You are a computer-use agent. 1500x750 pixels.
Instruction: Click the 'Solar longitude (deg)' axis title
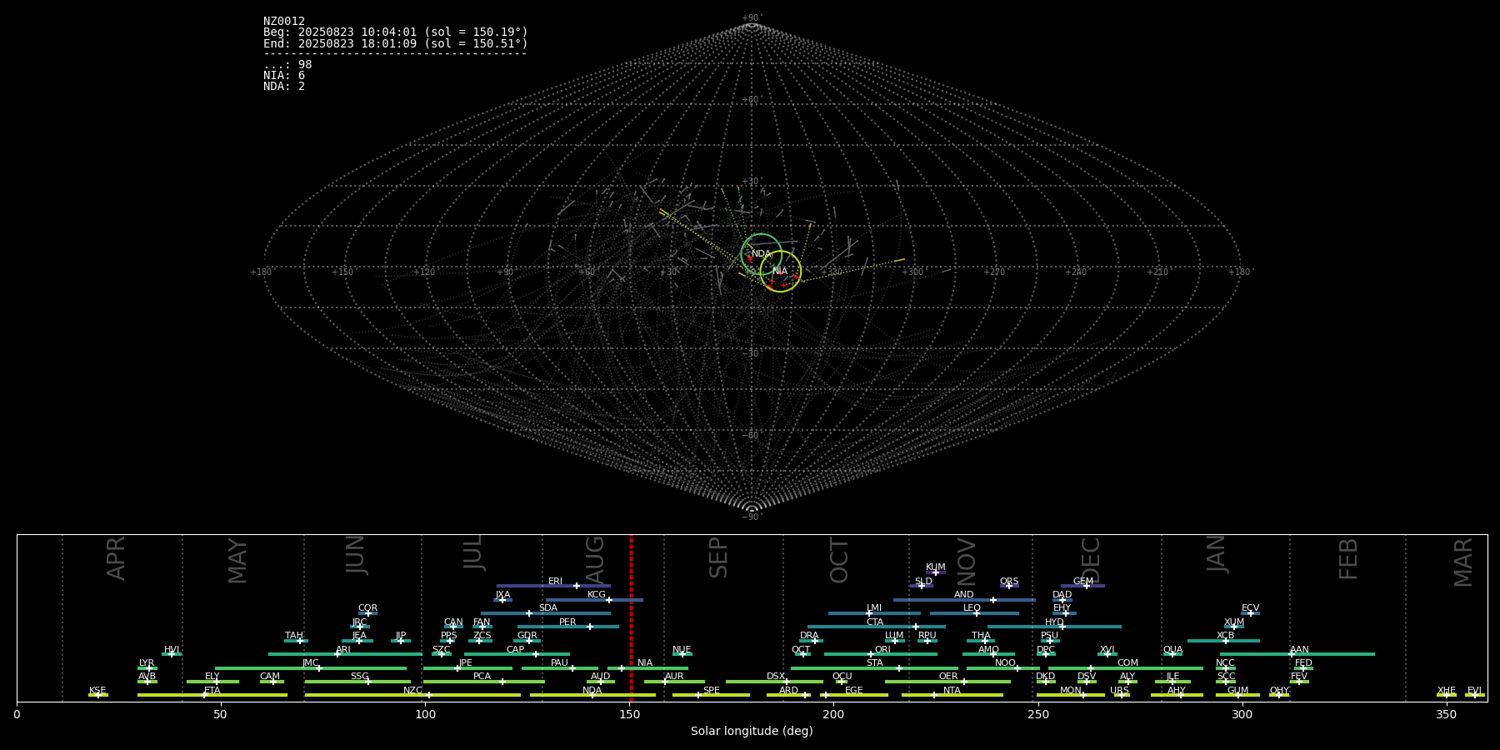click(752, 731)
